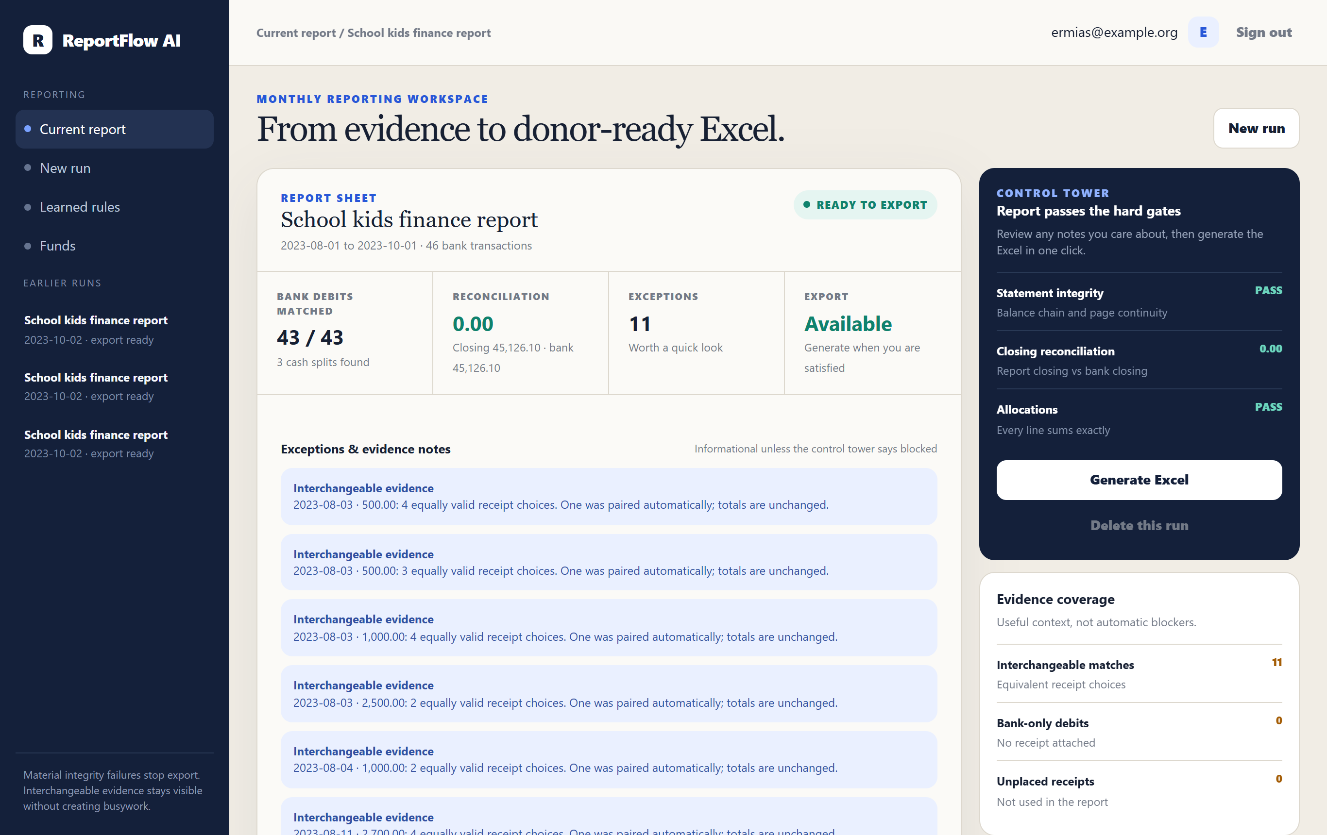Click the Available export status
The width and height of the screenshot is (1327, 835).
coord(848,324)
